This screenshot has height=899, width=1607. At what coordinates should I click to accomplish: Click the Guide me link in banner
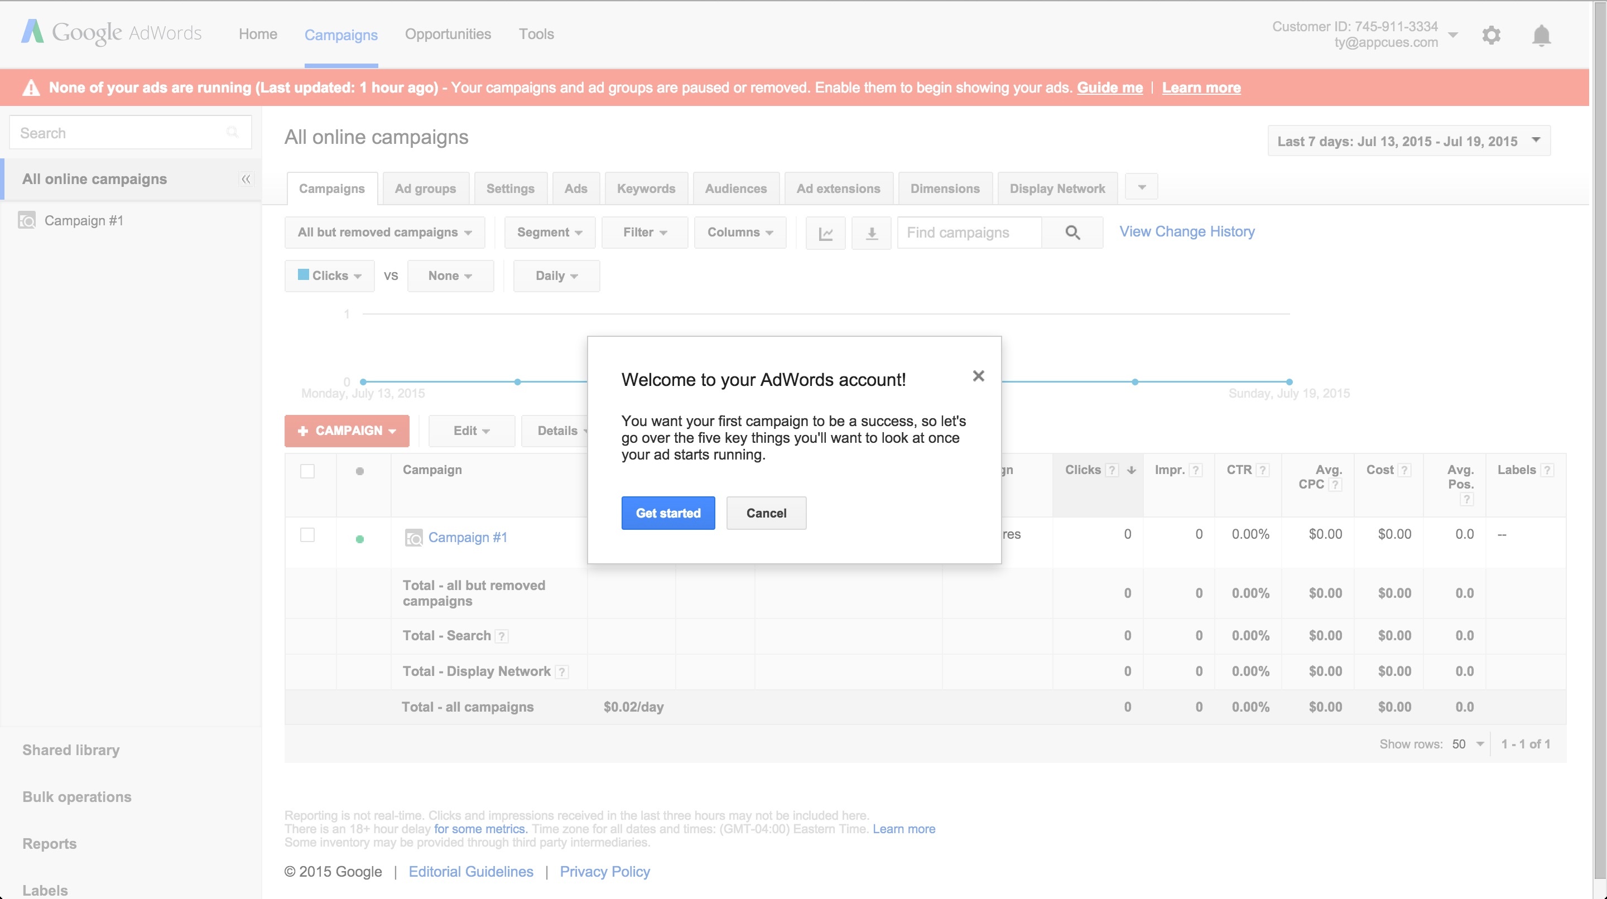tap(1110, 88)
